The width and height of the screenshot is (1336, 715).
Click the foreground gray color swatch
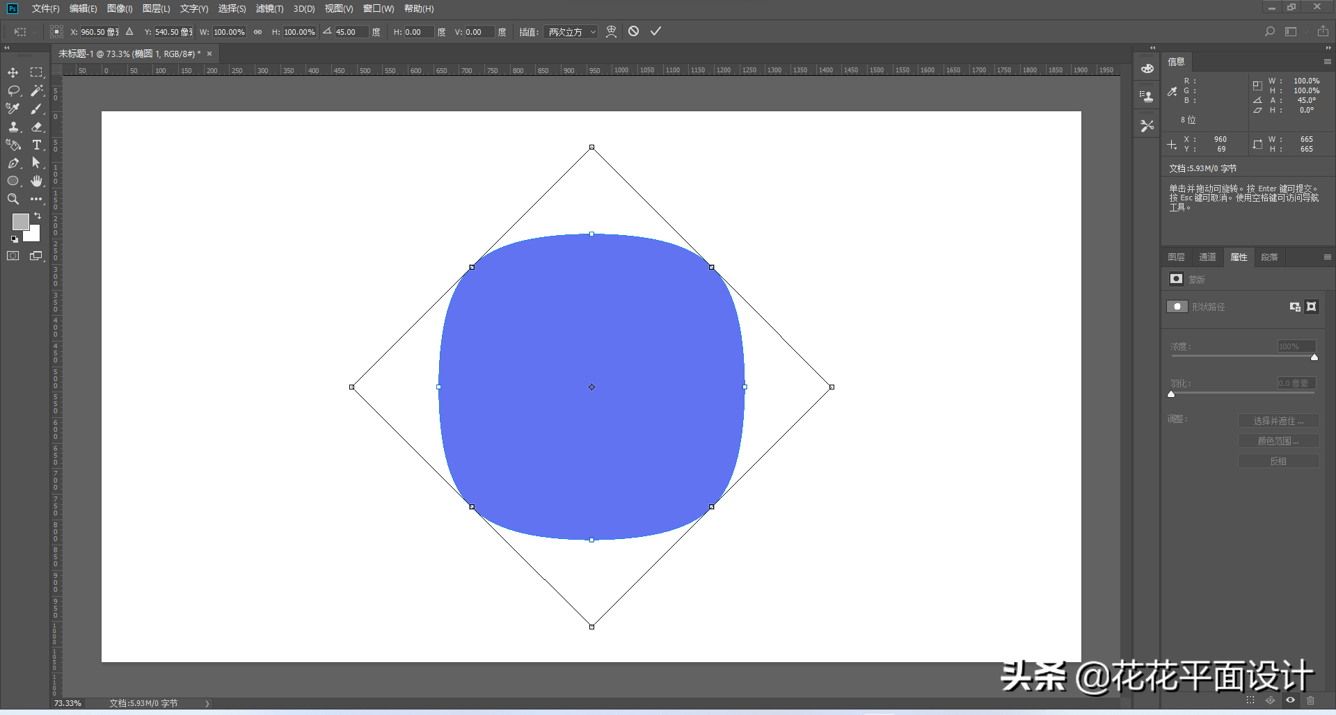[19, 221]
